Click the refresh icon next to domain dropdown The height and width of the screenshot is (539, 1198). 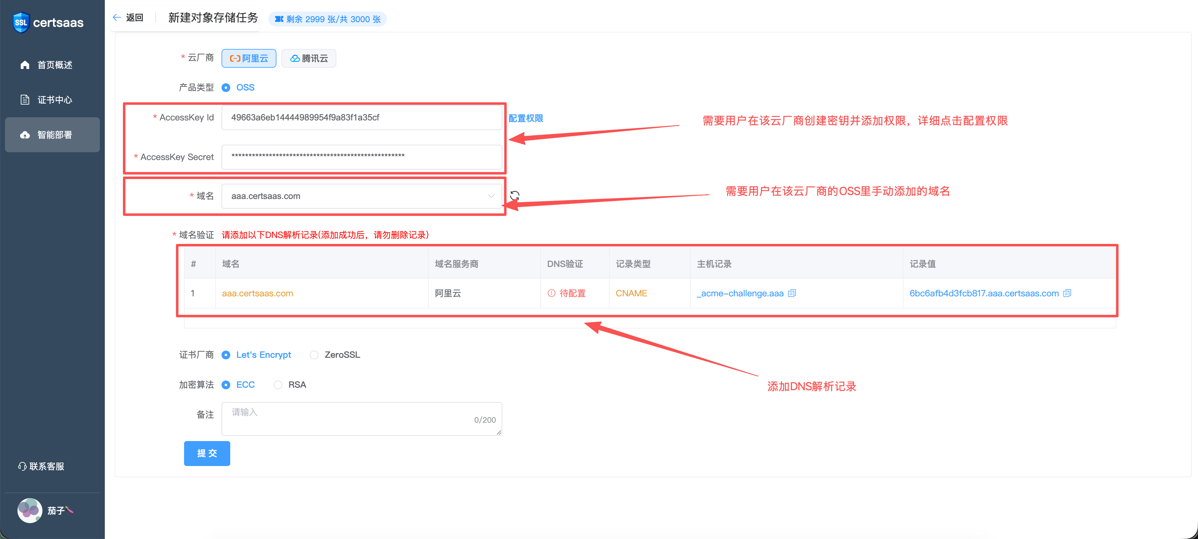(x=515, y=196)
